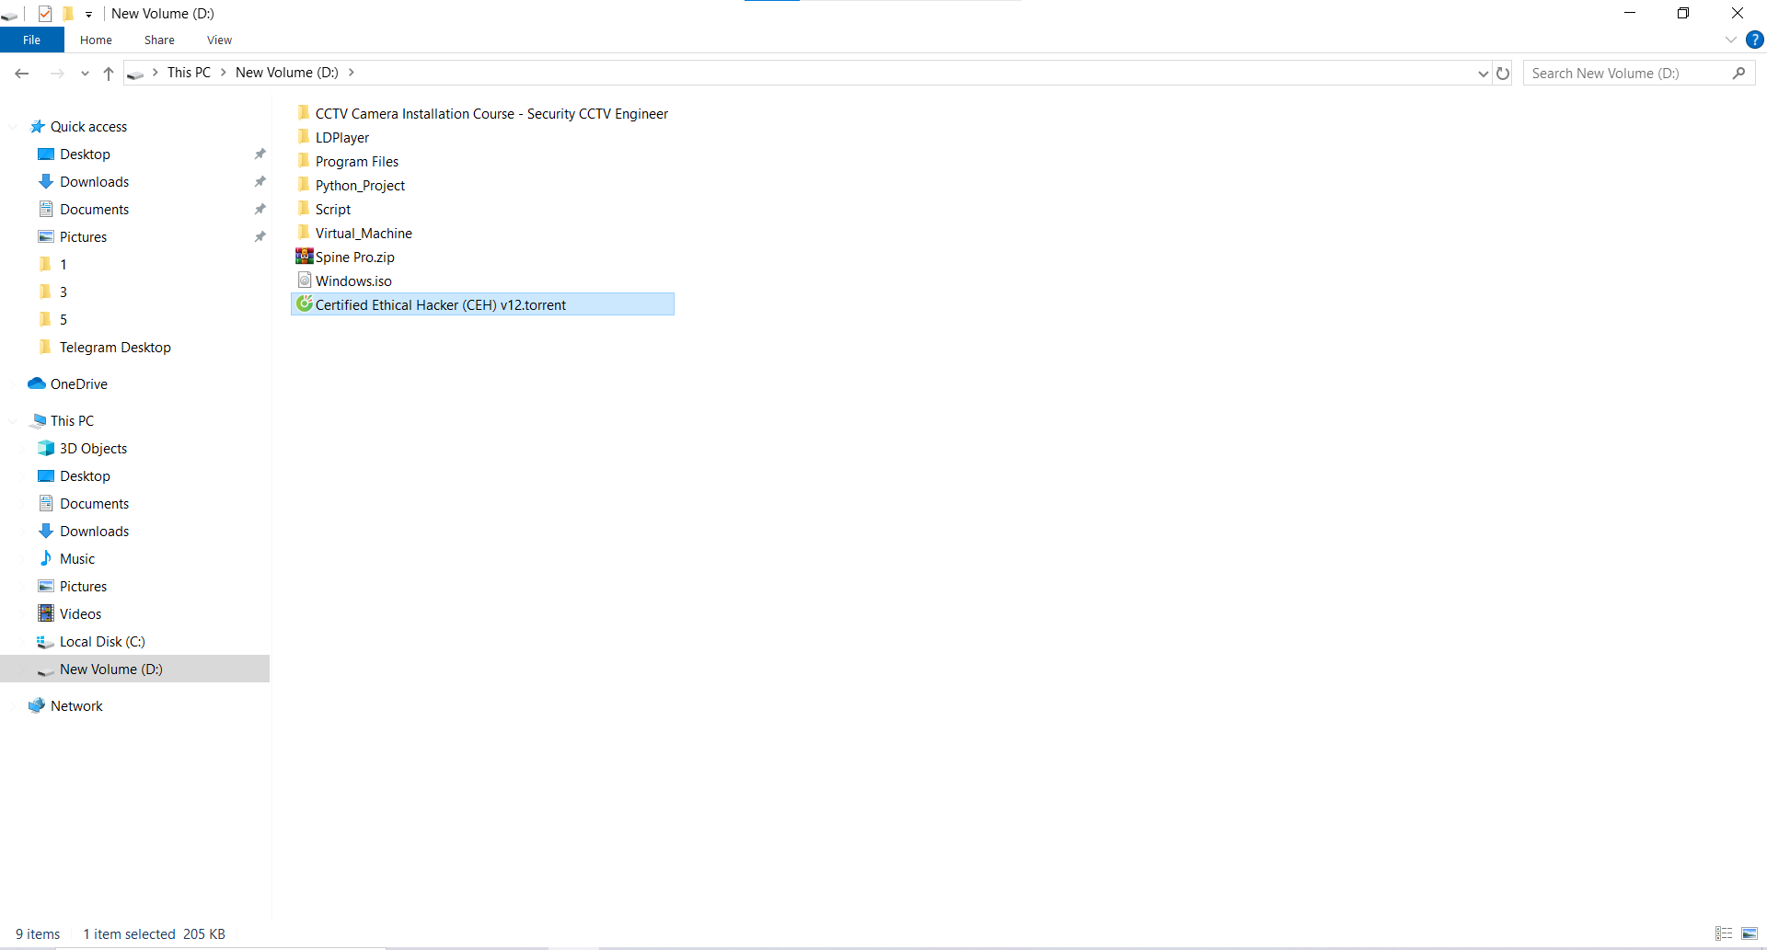The image size is (1767, 950).
Task: Open the Home ribbon tab
Action: [x=96, y=40]
